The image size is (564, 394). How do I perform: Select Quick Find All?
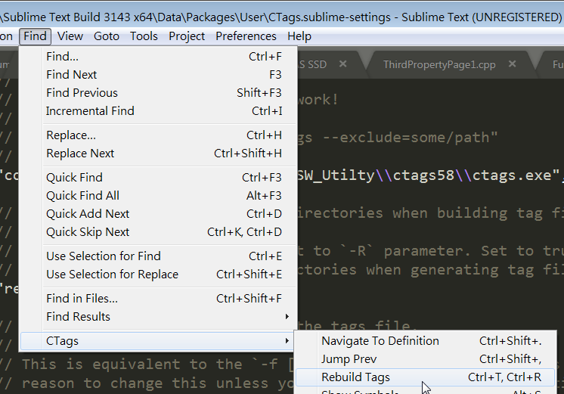tap(158, 196)
